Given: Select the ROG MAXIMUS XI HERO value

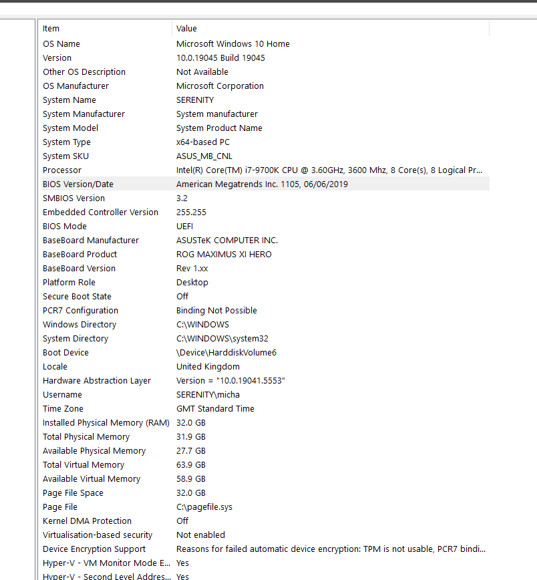Looking at the screenshot, I should (x=224, y=255).
